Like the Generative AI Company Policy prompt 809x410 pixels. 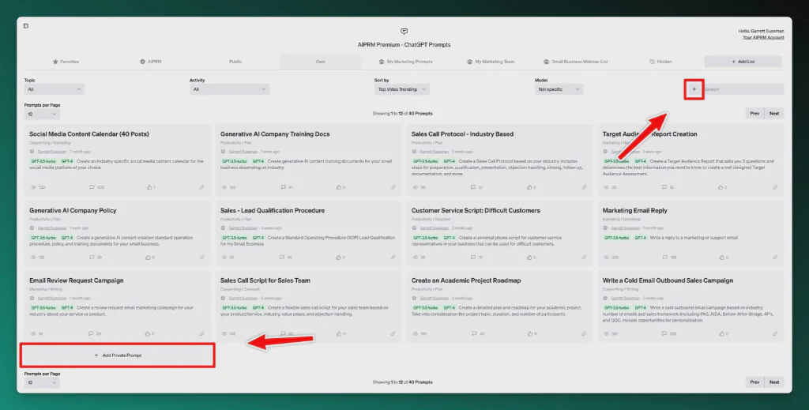[148, 257]
